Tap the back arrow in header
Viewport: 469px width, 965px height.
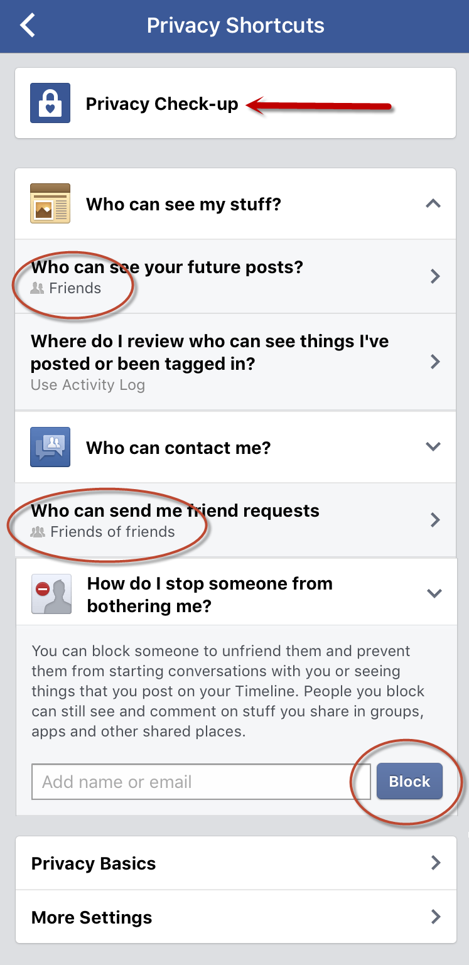(28, 26)
